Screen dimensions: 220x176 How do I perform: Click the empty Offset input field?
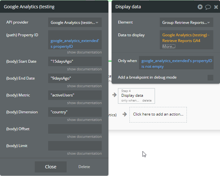click(75, 129)
